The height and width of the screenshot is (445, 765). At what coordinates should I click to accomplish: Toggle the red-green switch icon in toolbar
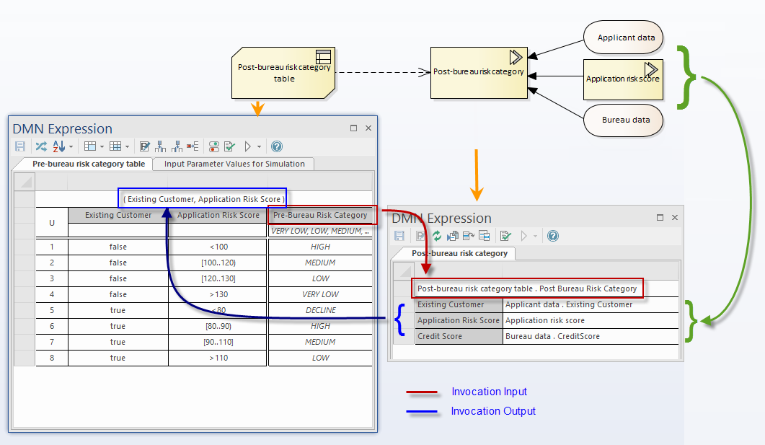pos(214,146)
